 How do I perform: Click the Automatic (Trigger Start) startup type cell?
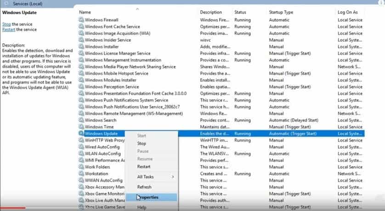point(293,134)
